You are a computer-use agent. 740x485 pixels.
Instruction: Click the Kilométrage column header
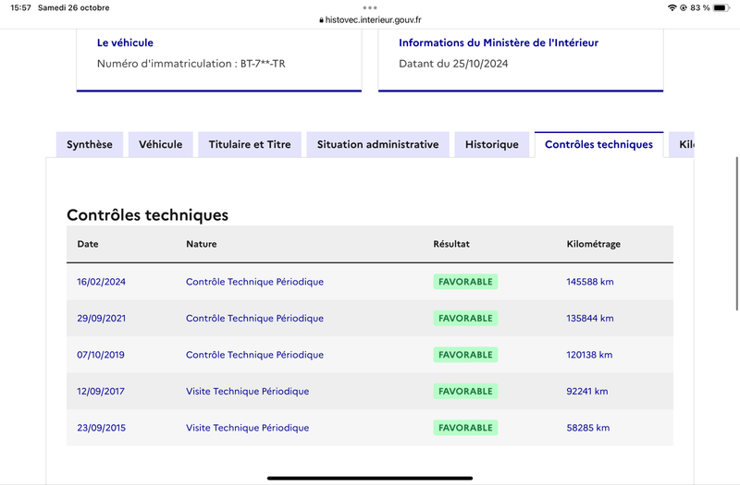coord(593,244)
